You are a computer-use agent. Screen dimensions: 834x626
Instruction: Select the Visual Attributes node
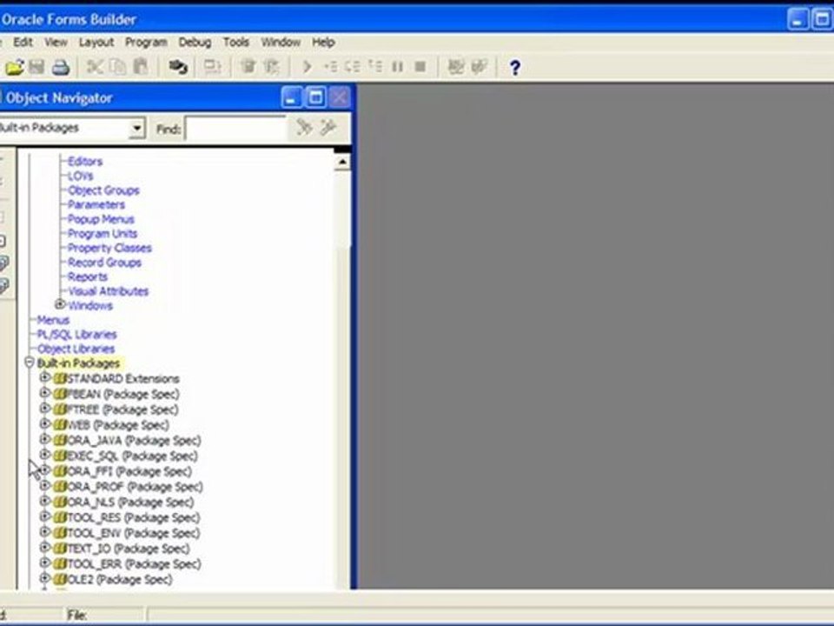tap(108, 290)
